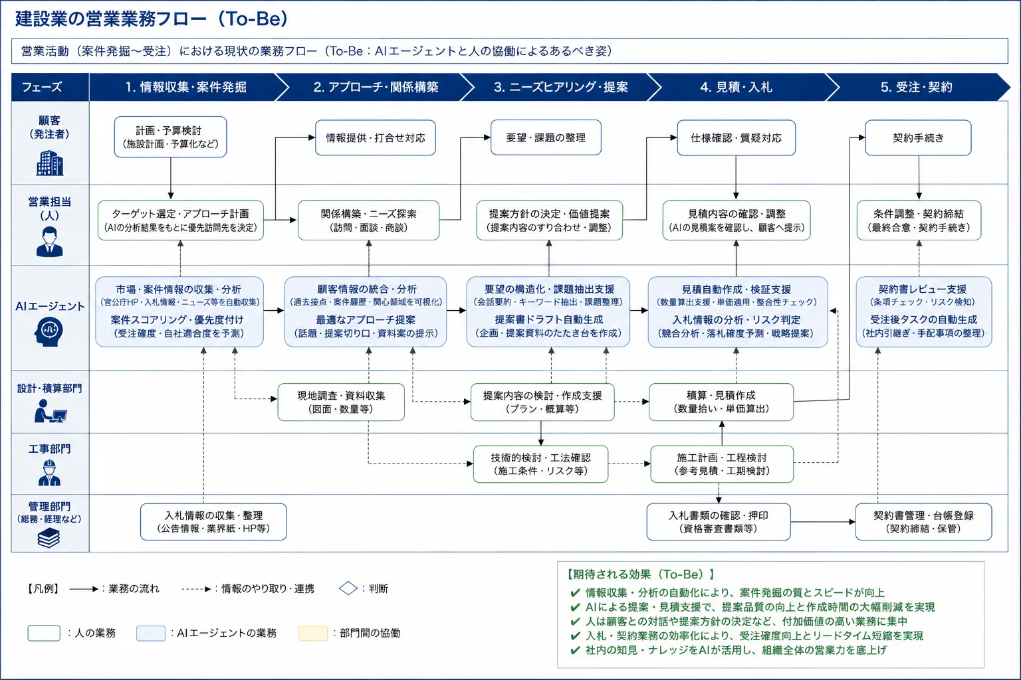This screenshot has height=680, width=1021.
Task: Click the administration department document stack icon
Action: tap(49, 537)
